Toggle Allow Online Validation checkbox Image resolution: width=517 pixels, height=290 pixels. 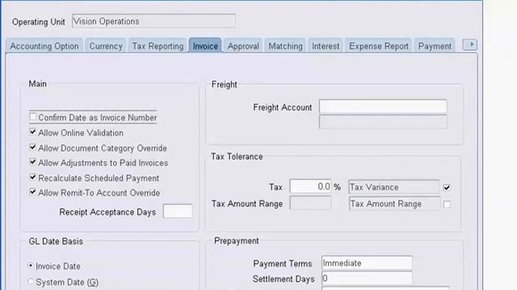click(32, 132)
